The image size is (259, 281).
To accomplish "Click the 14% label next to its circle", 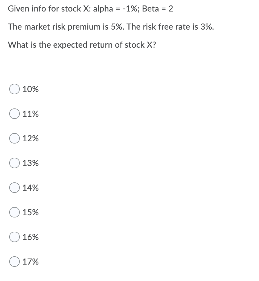I will click(30, 188).
